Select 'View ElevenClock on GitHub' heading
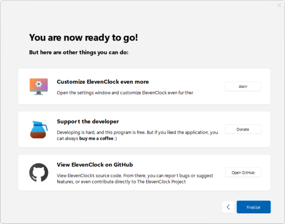The image size is (285, 224). coord(95,165)
